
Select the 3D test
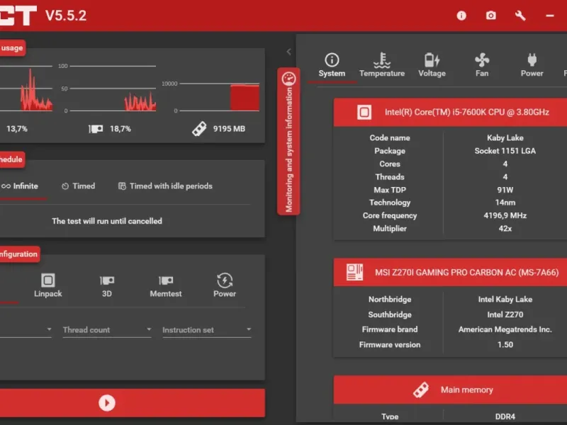107,285
